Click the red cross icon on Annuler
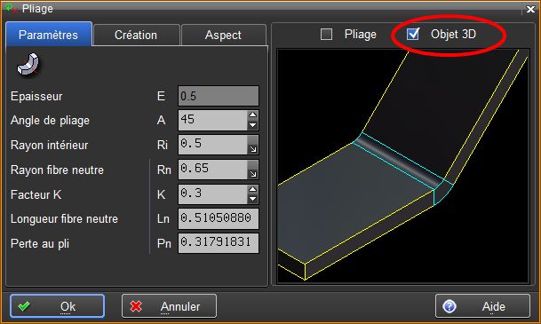 click(136, 306)
